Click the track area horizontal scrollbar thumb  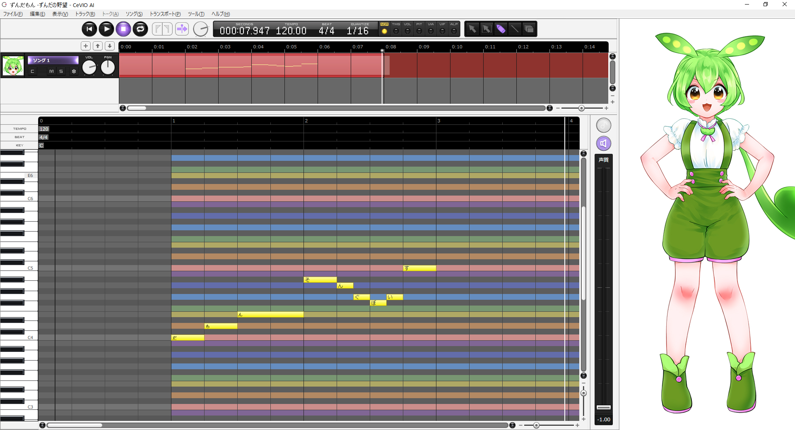[137, 108]
